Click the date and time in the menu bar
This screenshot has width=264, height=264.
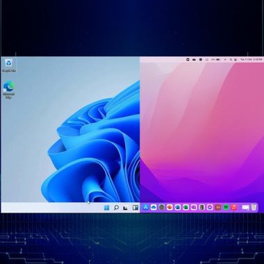[x=251, y=60]
